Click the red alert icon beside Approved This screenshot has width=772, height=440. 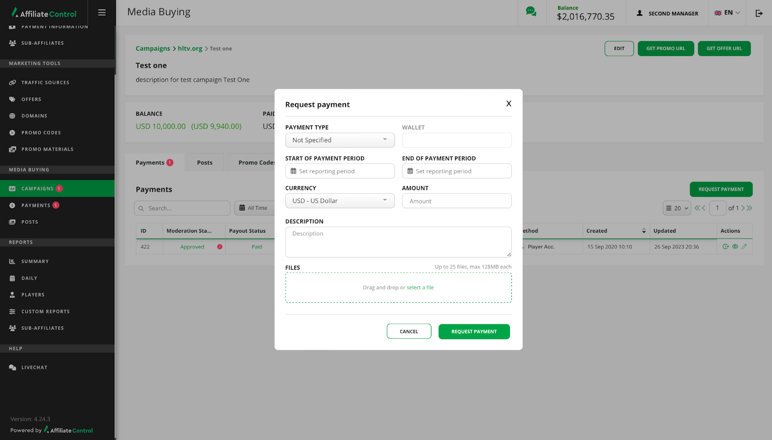click(x=220, y=247)
